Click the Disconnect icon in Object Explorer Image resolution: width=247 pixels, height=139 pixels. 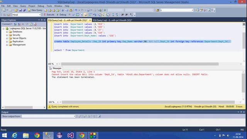19,24
